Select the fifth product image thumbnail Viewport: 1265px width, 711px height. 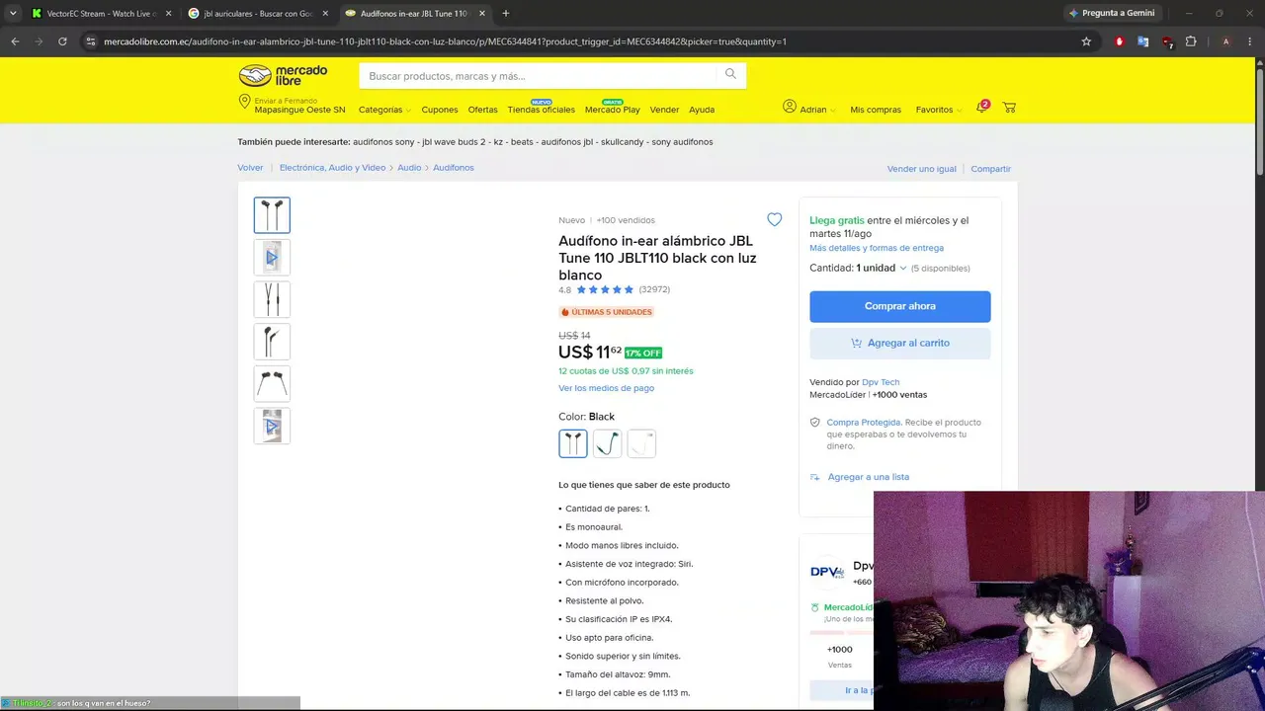click(x=272, y=383)
